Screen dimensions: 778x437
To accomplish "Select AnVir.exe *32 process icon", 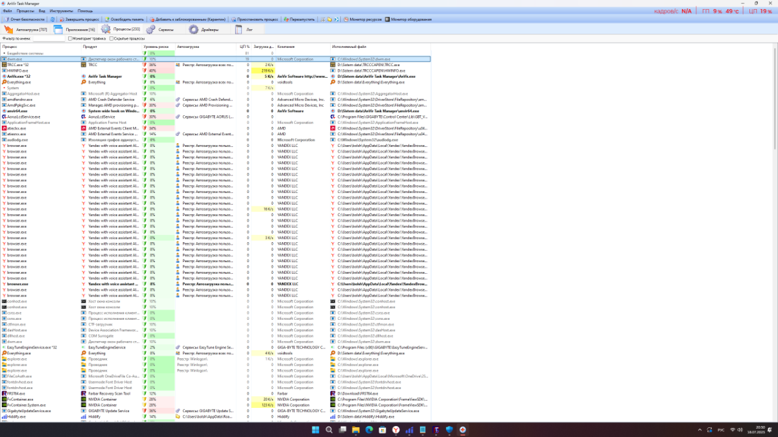I will 4,76.
